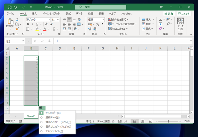Collapse the ribbon with the chevron

coord(191,34)
